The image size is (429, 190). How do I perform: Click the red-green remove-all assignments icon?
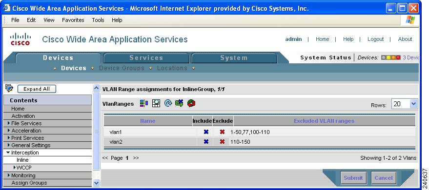point(191,103)
